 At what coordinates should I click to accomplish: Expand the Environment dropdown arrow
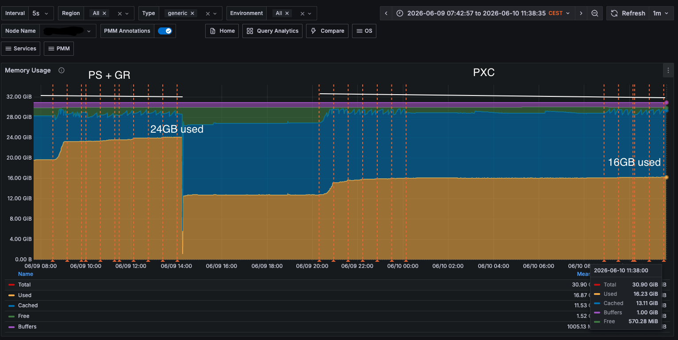pos(310,14)
